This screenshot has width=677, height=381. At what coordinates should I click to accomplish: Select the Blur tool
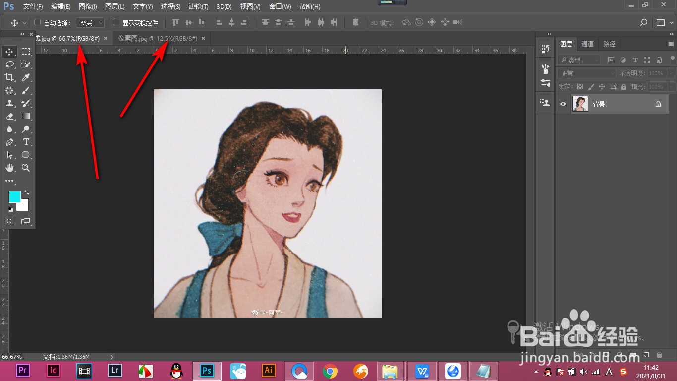coord(9,129)
